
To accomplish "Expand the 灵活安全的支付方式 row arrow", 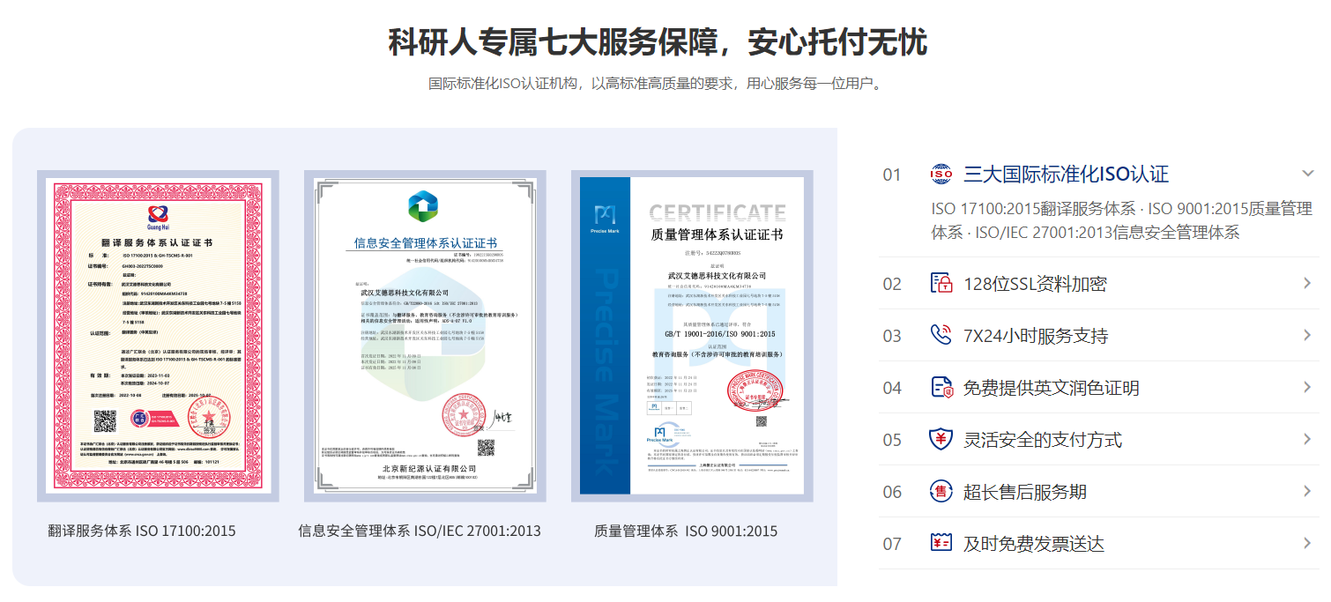I will point(1308,439).
